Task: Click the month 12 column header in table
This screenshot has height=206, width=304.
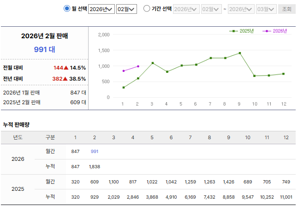Action: (x=286, y=137)
